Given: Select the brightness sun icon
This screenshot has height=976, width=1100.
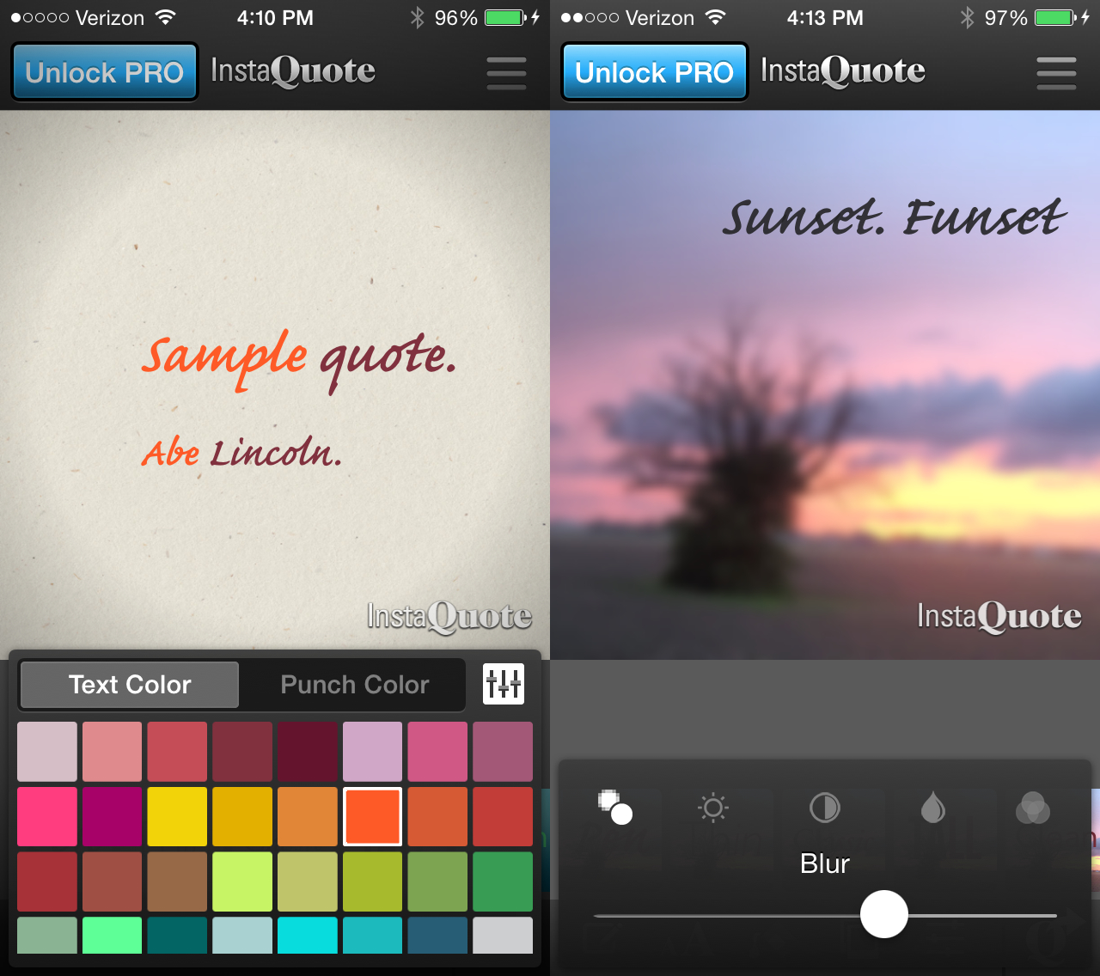Looking at the screenshot, I should (x=713, y=808).
